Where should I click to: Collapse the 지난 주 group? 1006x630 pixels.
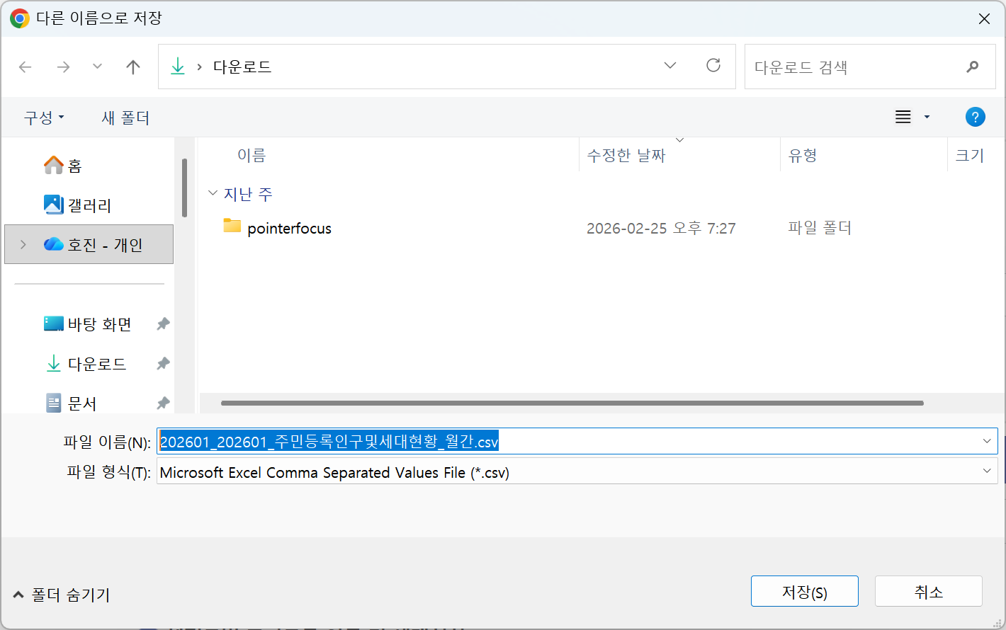(x=213, y=193)
